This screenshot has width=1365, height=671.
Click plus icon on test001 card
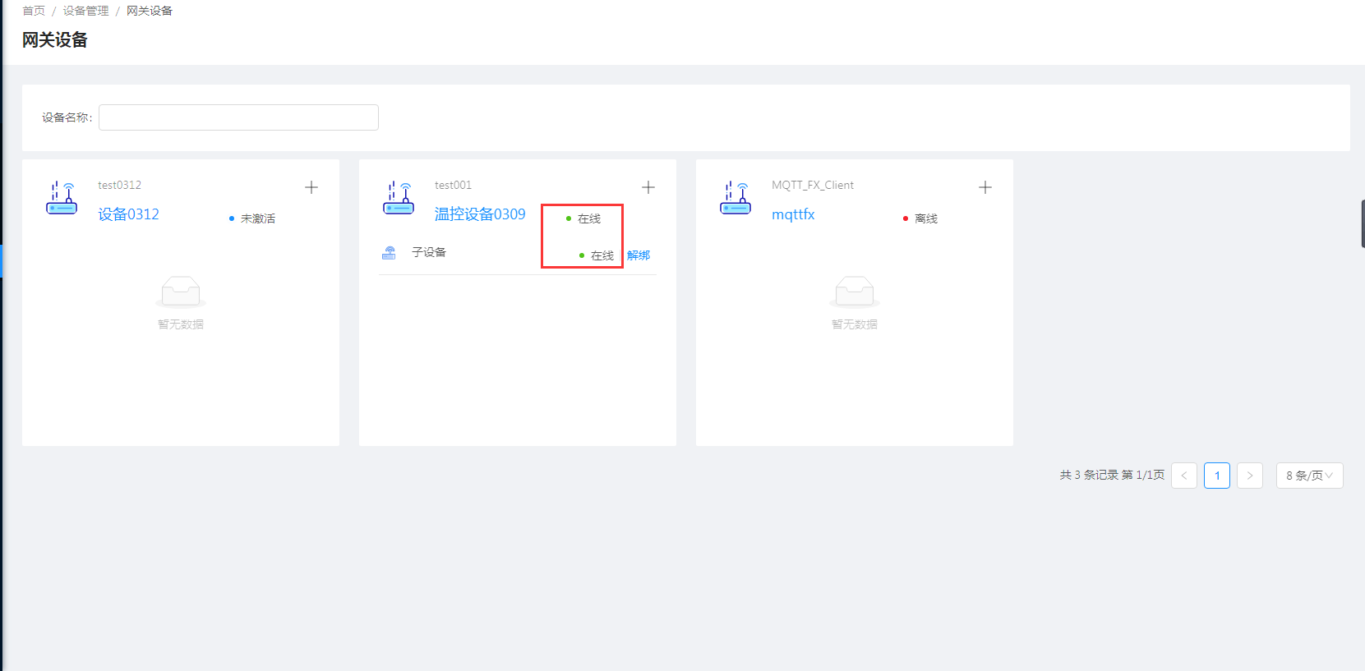(648, 187)
